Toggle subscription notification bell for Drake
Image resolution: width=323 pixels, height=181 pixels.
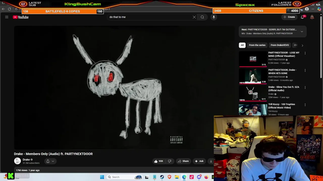click(48, 161)
